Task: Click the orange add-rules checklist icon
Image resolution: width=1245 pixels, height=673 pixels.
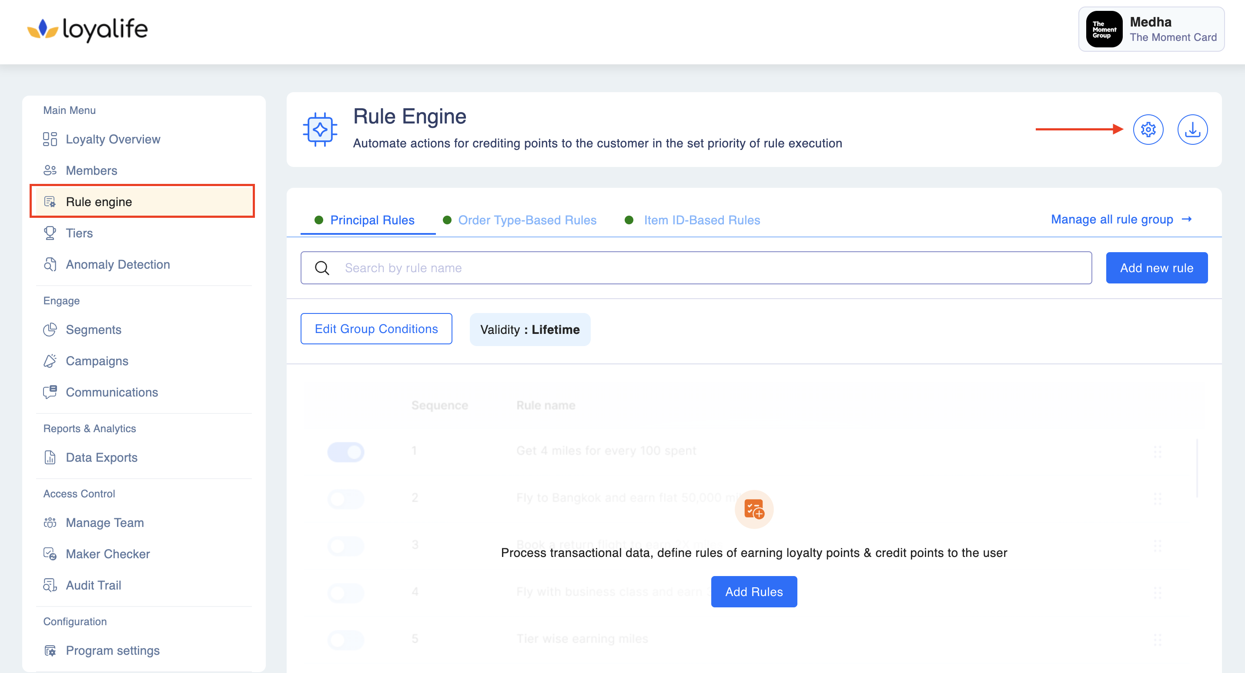Action: [753, 509]
